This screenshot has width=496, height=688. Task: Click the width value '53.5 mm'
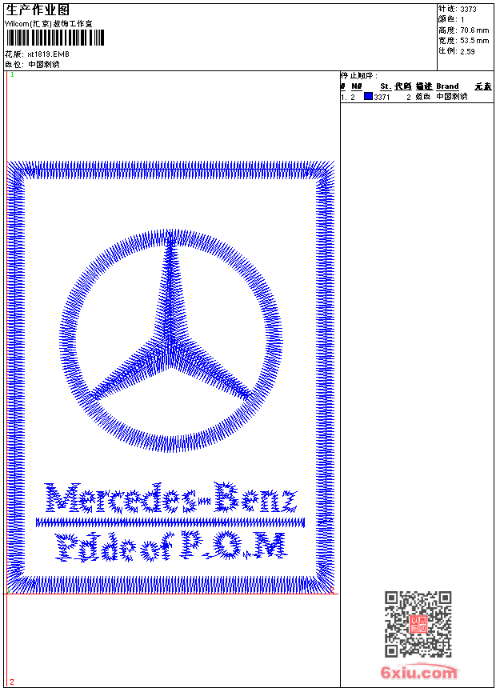click(474, 41)
